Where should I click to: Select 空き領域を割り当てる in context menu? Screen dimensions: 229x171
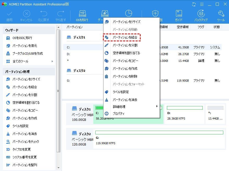click(x=131, y=53)
